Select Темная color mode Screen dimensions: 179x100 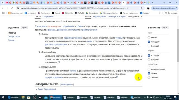(149, 77)
